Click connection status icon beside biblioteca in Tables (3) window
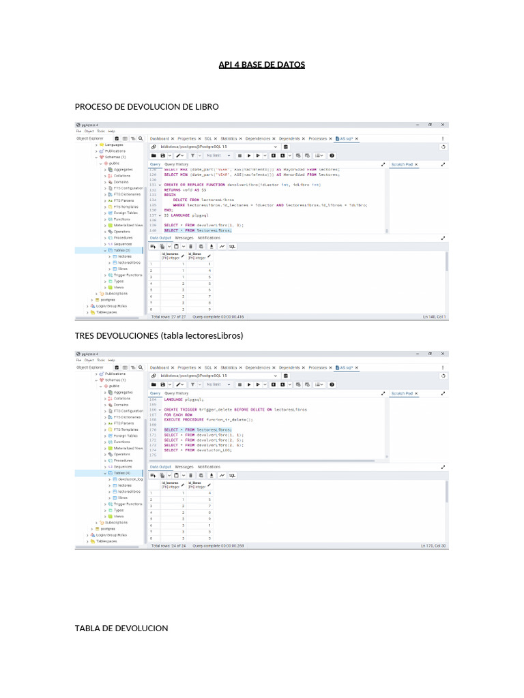524x698 pixels. pyautogui.click(x=154, y=147)
